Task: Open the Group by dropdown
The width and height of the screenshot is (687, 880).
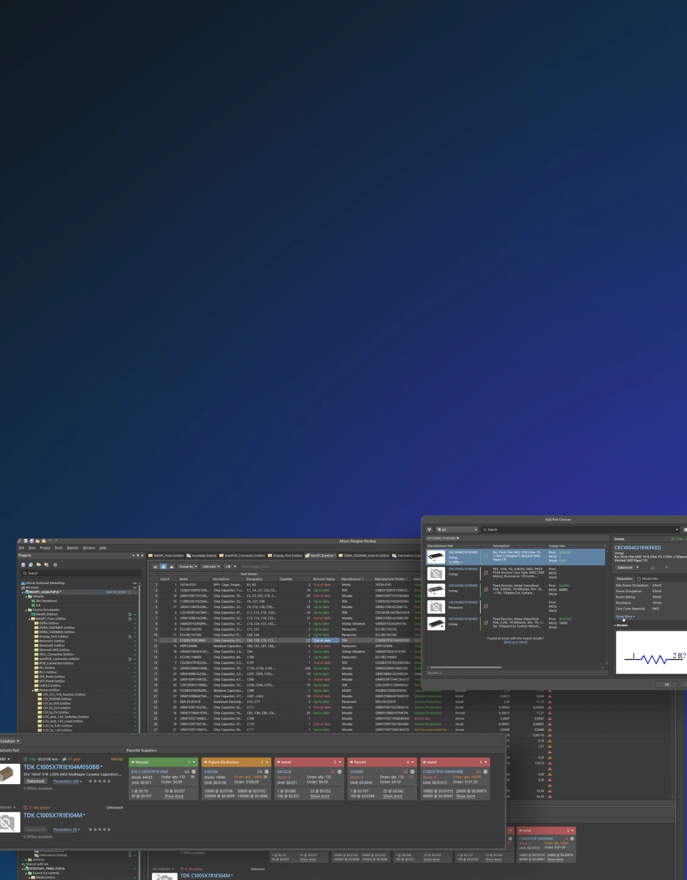Action: pos(187,566)
